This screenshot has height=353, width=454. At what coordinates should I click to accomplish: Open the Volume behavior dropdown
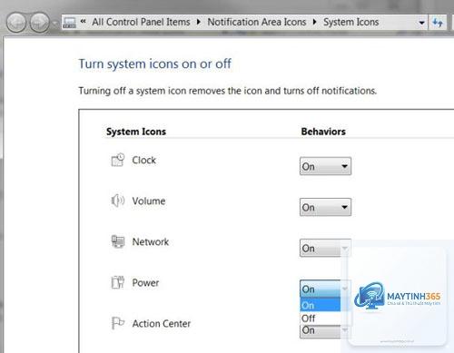coord(325,207)
